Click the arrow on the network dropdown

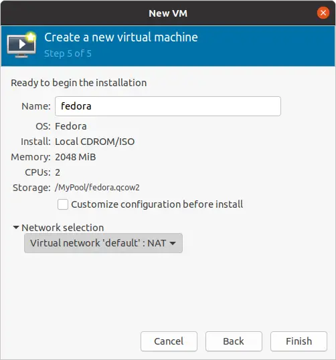173,243
